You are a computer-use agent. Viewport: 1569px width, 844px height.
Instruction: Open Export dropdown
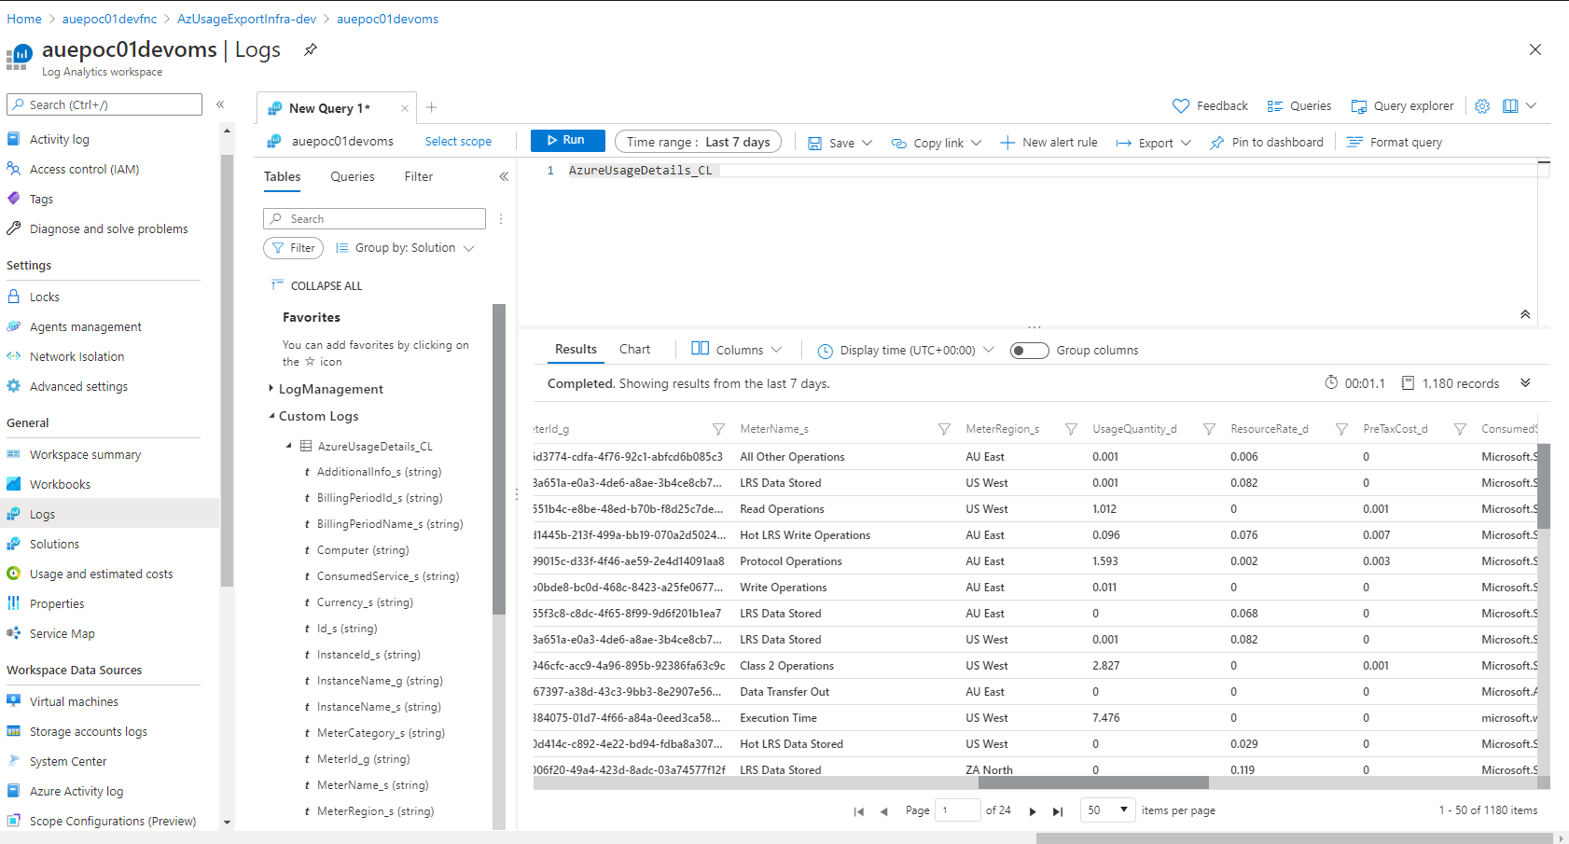click(x=1154, y=143)
